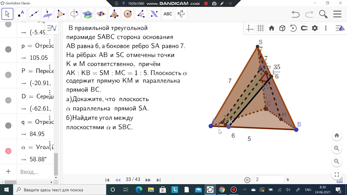Viewport: 347px width, 195px height.
Task: Toggle visibility of segment q
Action: (8, 126)
